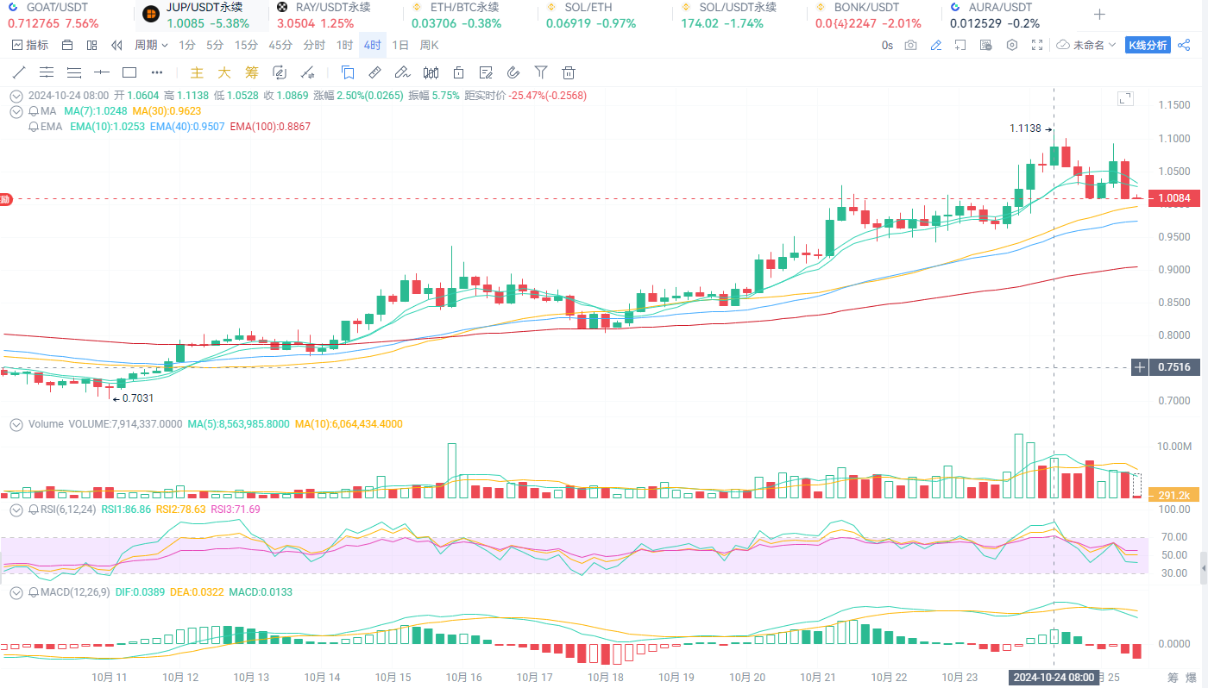Viewport: 1208px width, 688px height.
Task: Click the share icon next to K线分析
Action: coord(1184,45)
